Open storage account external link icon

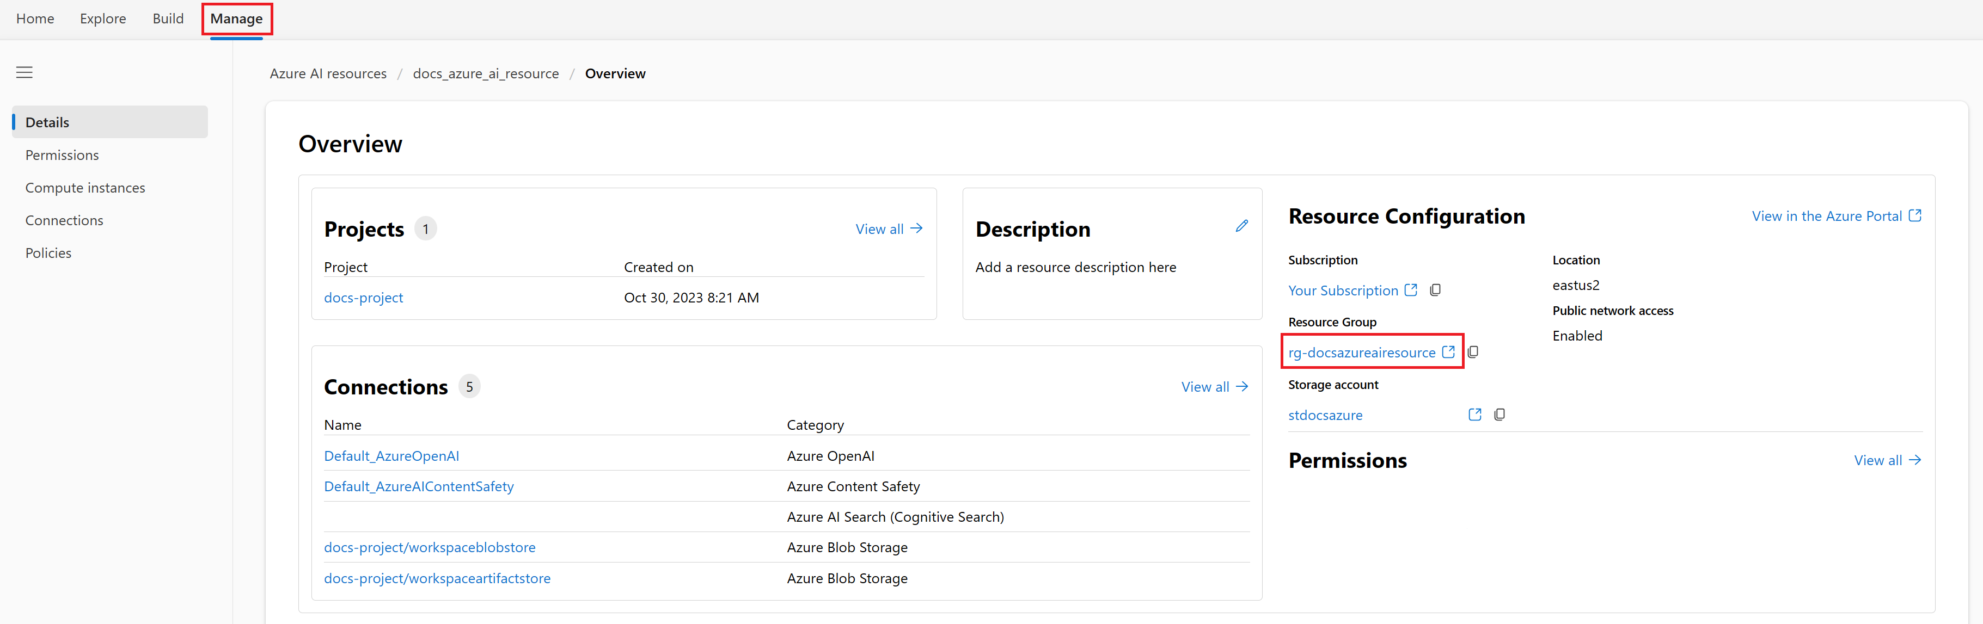1475,415
